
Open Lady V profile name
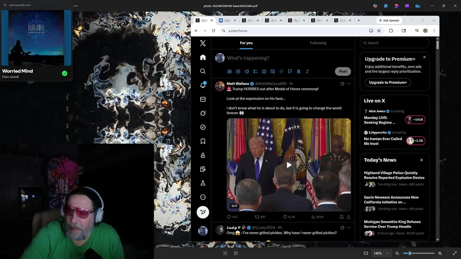[233, 228]
